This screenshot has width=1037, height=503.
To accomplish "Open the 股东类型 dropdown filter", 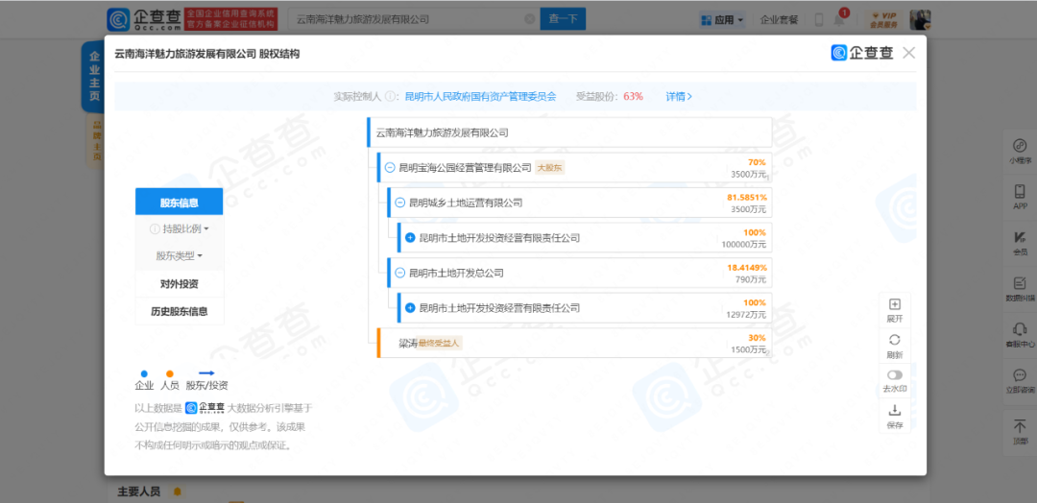I will click(180, 256).
